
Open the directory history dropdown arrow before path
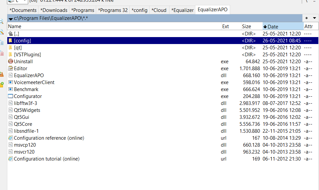(11, 19)
